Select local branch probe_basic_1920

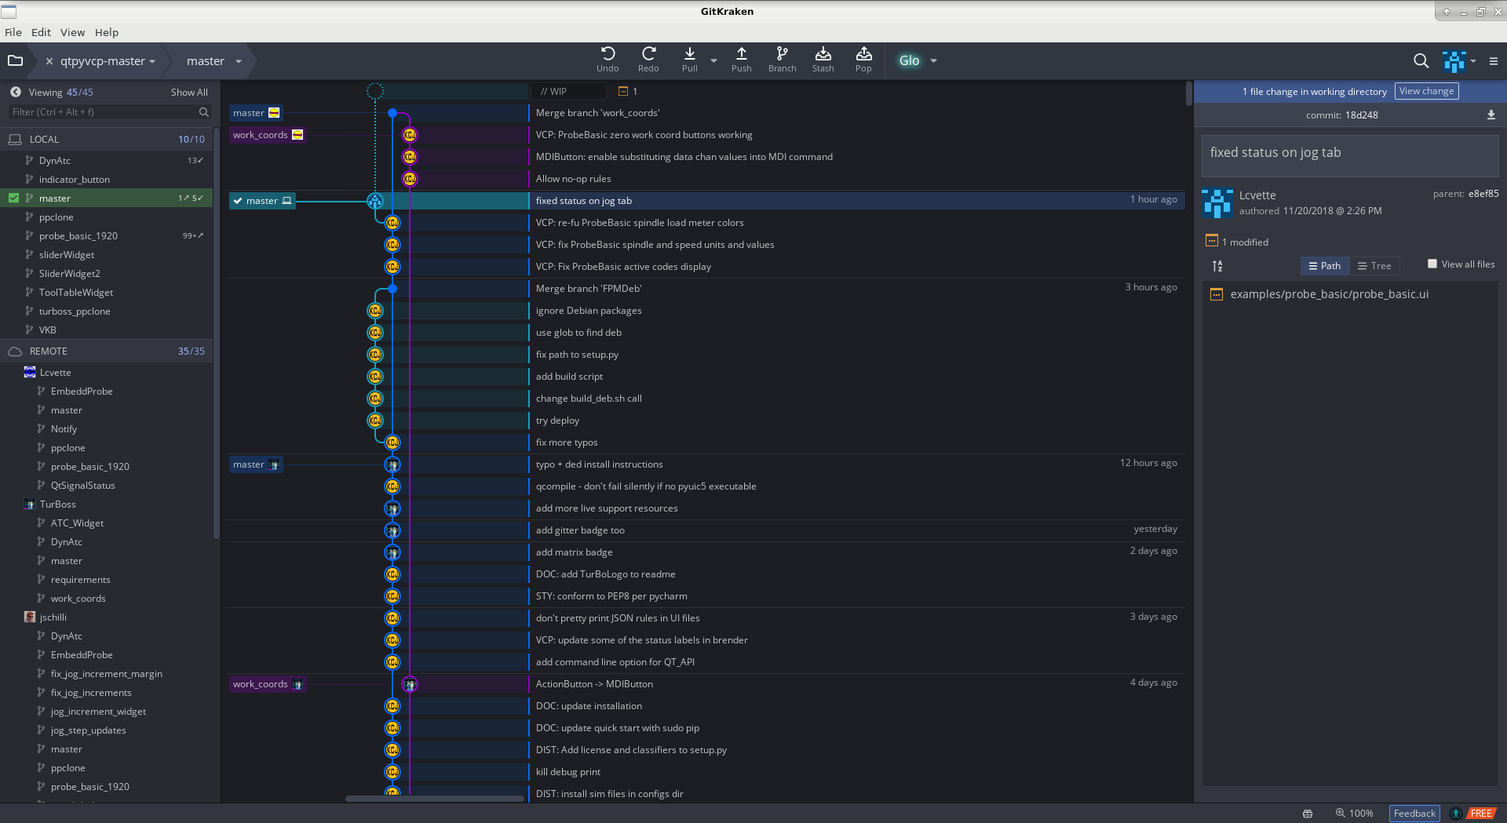(x=106, y=235)
